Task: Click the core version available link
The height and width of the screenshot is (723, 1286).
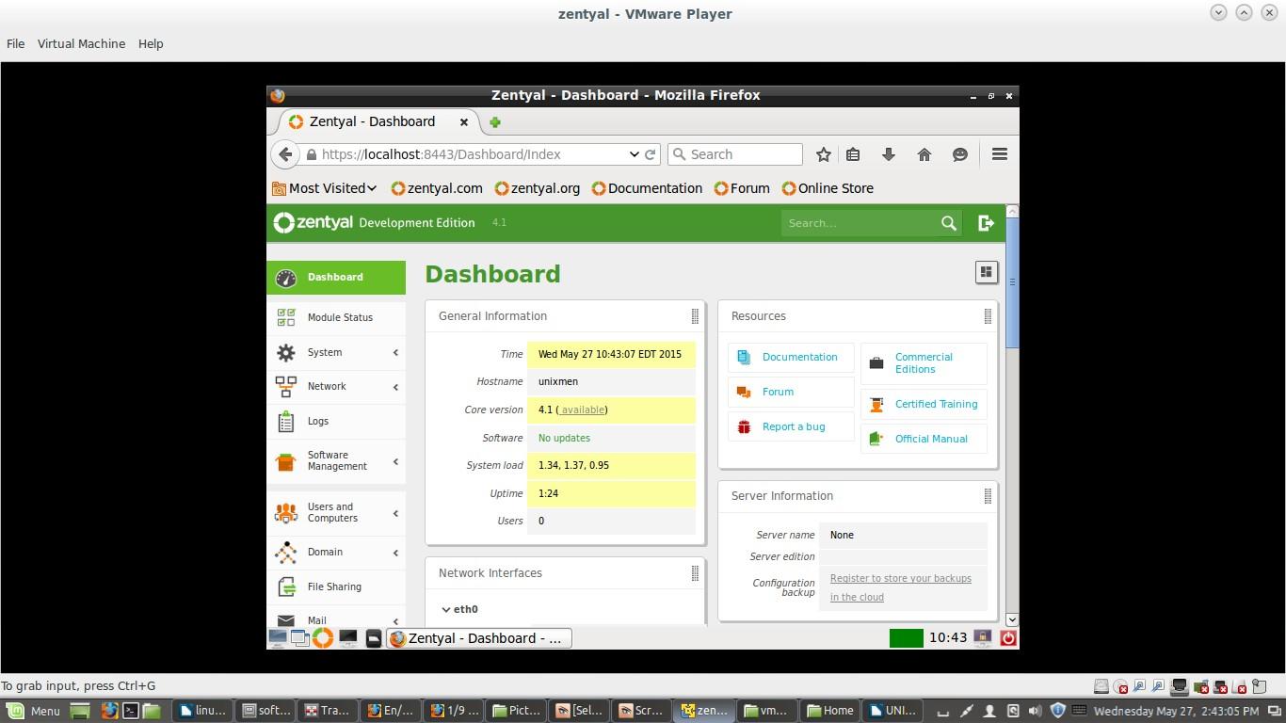Action: tap(582, 410)
